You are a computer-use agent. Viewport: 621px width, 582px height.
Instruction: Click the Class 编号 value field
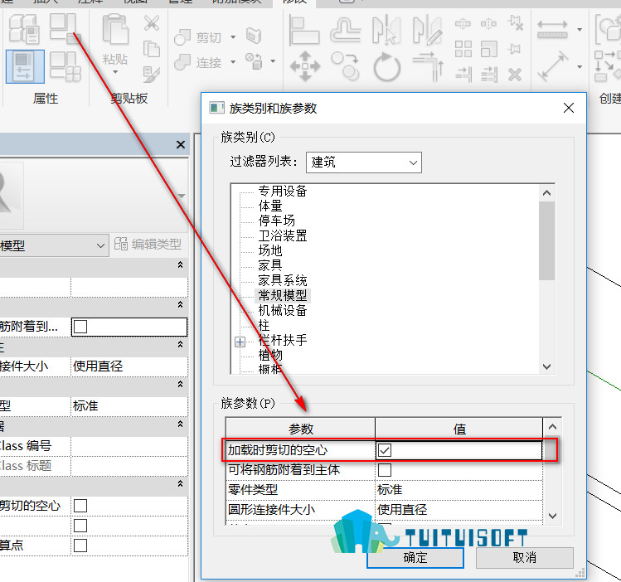tap(129, 446)
